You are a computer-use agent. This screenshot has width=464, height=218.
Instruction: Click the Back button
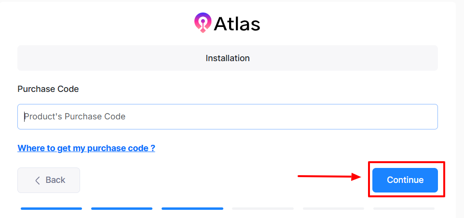(x=49, y=180)
